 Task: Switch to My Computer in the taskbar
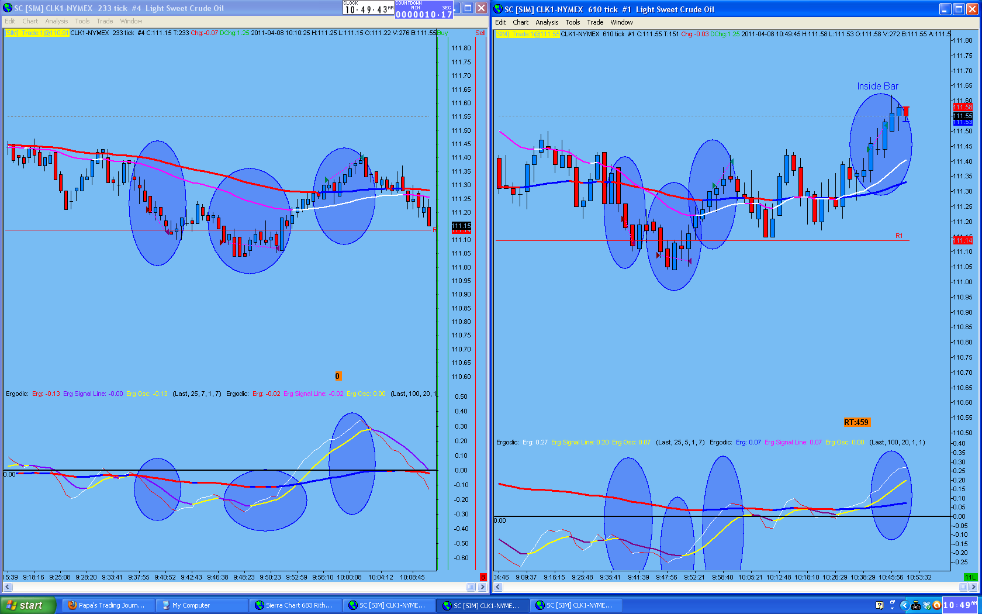click(x=200, y=605)
